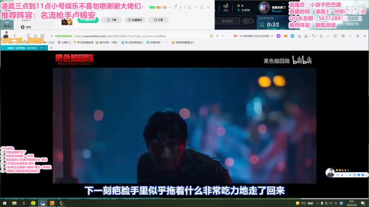Click the browser search box
This screenshot has width=369, height=207.
[255, 36]
